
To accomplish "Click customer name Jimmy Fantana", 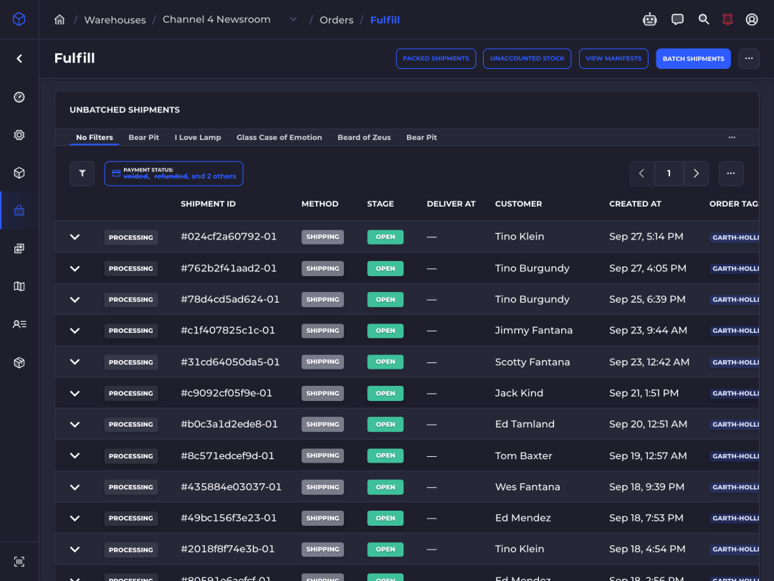I will pos(534,331).
